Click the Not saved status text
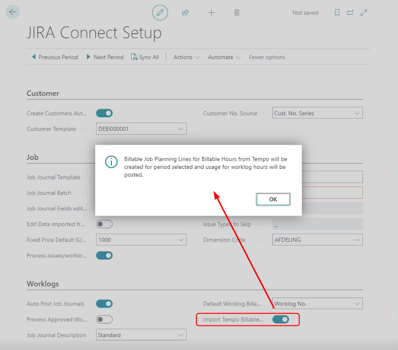 [305, 13]
